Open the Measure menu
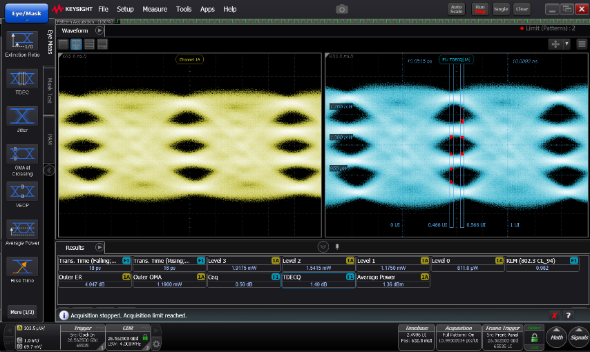The height and width of the screenshot is (352, 590). [x=155, y=9]
